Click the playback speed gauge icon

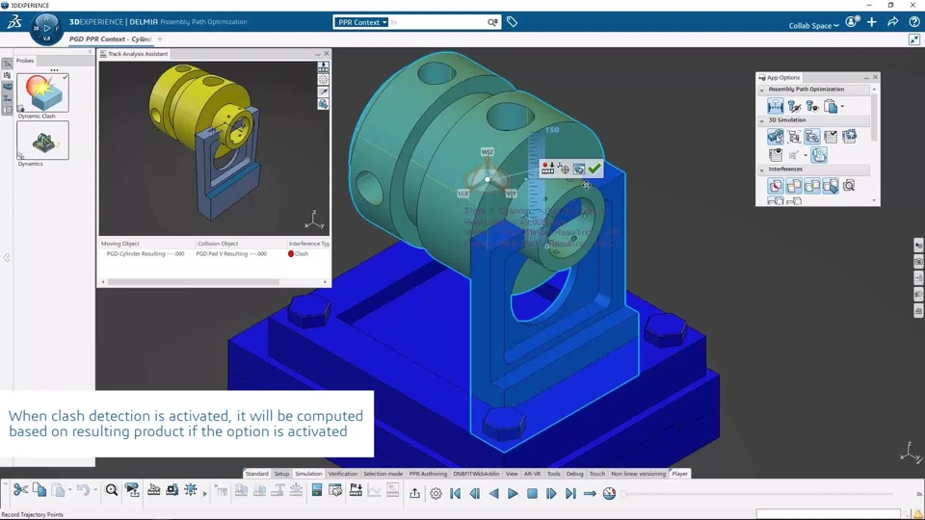pos(609,493)
